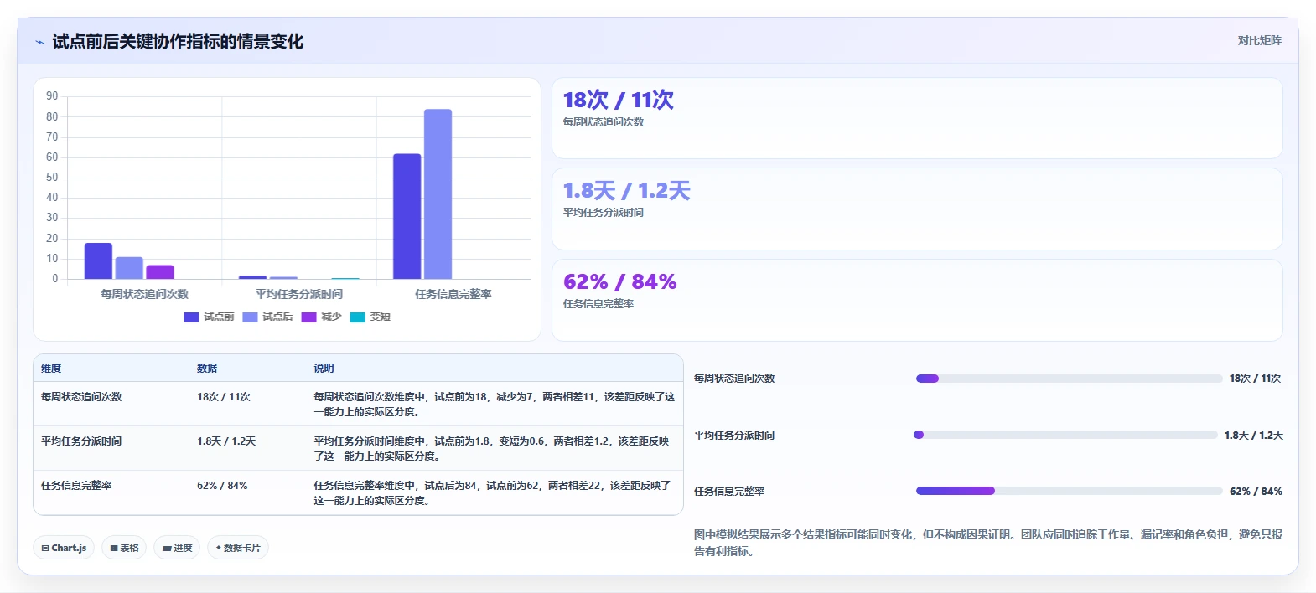Click the 数据卡片 tag
The height and width of the screenshot is (593, 1316).
[238, 548]
